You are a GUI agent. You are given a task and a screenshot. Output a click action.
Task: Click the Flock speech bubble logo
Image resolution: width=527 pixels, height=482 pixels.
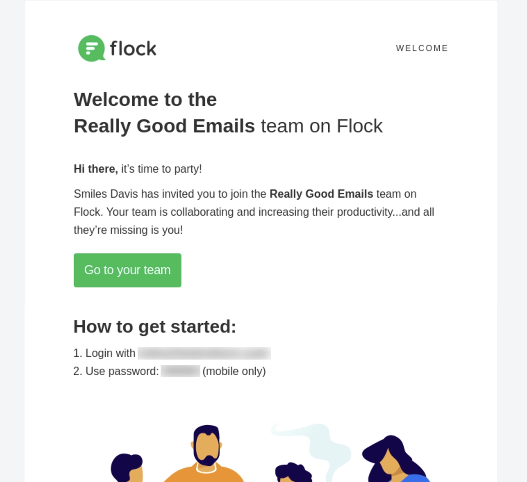(x=92, y=48)
